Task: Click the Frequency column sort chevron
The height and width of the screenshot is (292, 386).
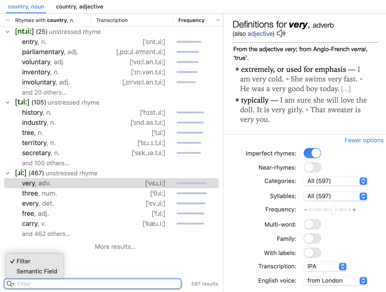Action: coord(218,20)
